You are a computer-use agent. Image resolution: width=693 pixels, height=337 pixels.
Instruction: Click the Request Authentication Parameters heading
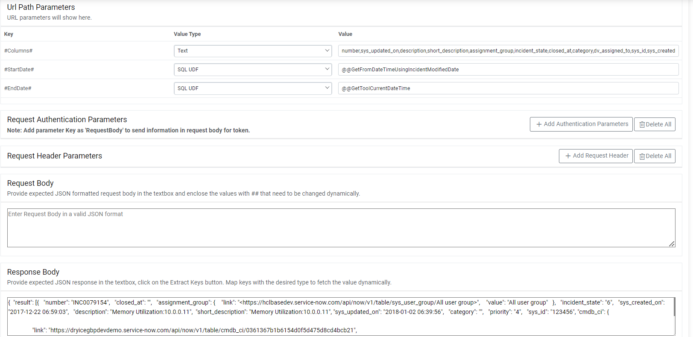point(67,120)
